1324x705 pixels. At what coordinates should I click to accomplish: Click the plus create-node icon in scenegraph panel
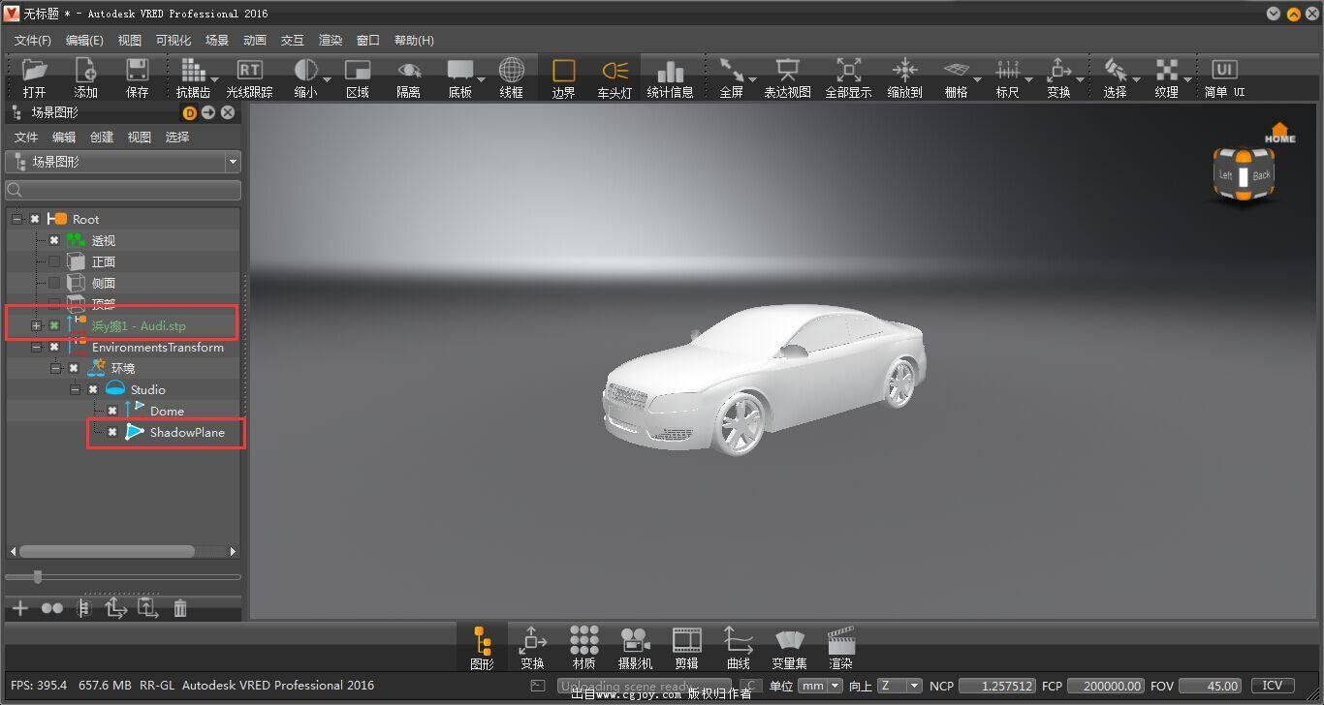19,608
